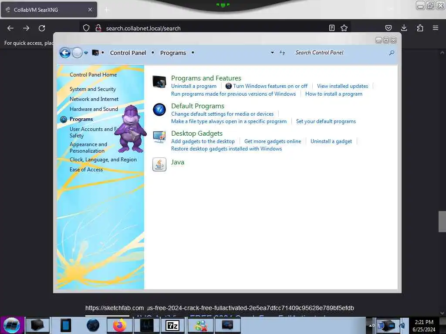Viewport: 446px width, 334px height.
Task: Click Set your default programs link
Action: coord(326,121)
